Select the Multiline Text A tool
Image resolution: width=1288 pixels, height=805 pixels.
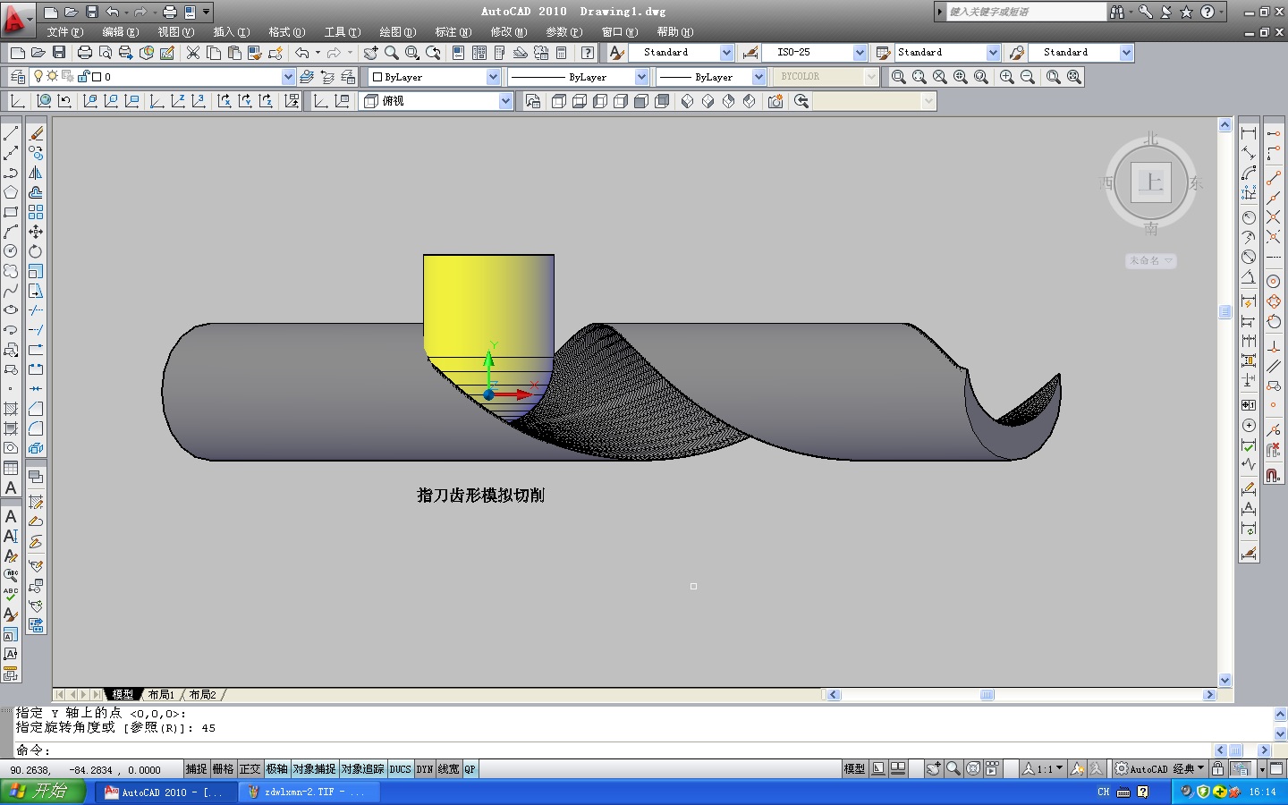11,487
